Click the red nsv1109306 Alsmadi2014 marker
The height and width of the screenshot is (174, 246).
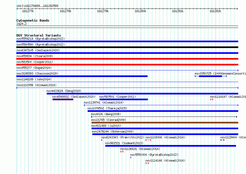click(x=148, y=140)
